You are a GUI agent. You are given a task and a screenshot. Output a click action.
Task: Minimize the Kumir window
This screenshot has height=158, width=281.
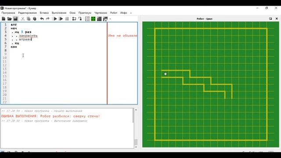pyautogui.click(x=257, y=8)
